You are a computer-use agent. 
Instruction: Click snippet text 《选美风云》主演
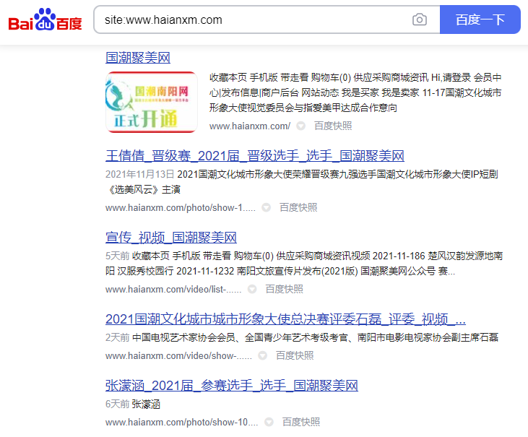pyautogui.click(x=143, y=189)
